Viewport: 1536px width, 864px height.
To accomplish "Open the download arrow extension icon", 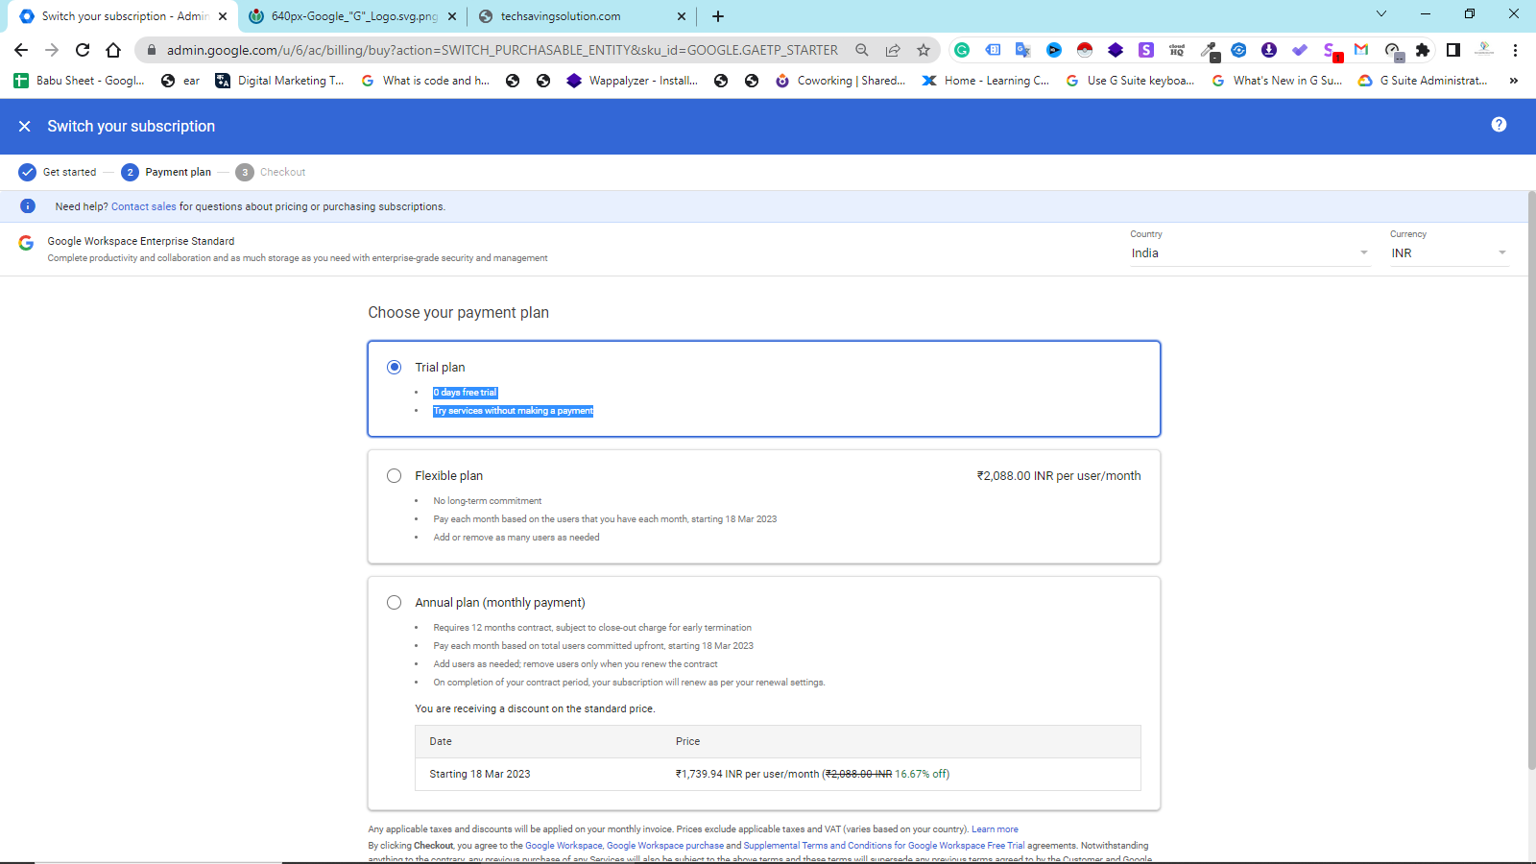I will pos(1269,50).
